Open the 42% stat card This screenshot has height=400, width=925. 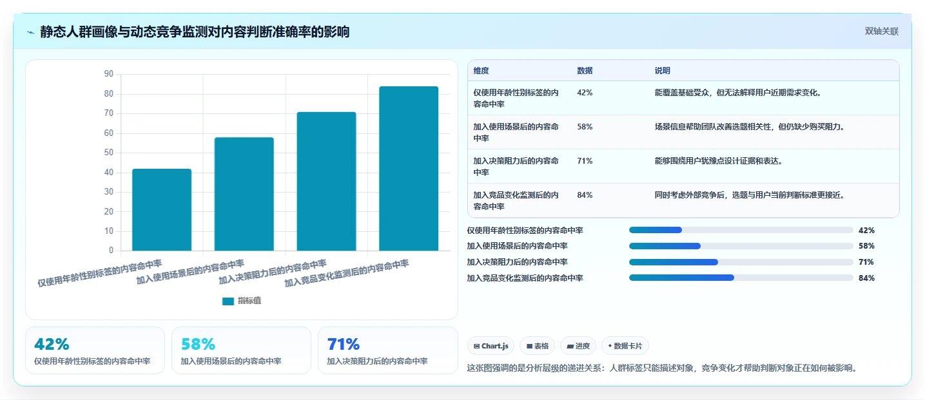coord(95,350)
